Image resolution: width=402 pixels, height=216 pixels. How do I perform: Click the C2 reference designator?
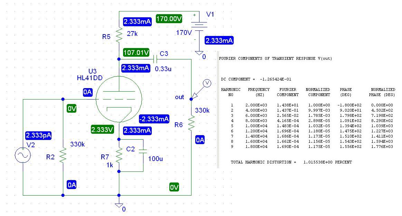pyautogui.click(x=131, y=149)
